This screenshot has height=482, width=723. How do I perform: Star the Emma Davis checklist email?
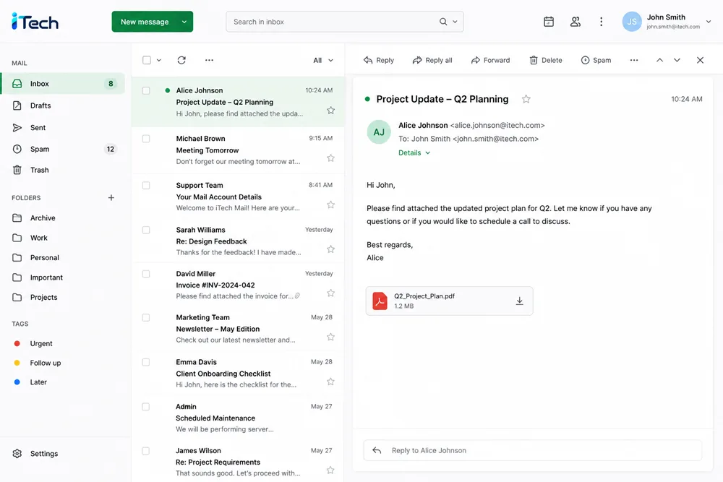pos(330,382)
